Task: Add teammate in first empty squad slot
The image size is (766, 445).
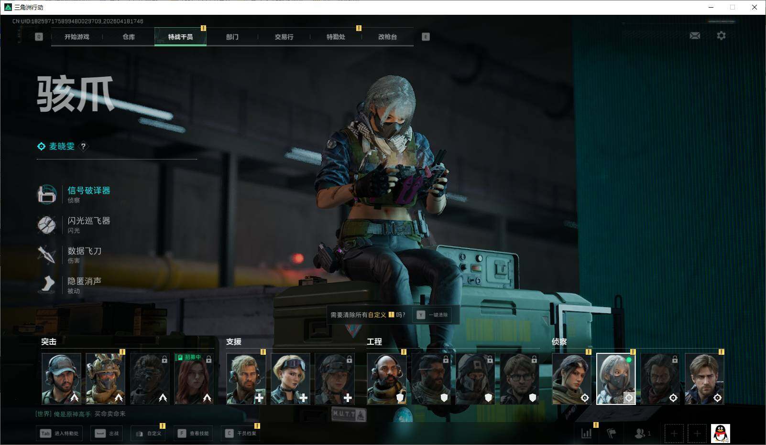Action: click(674, 434)
